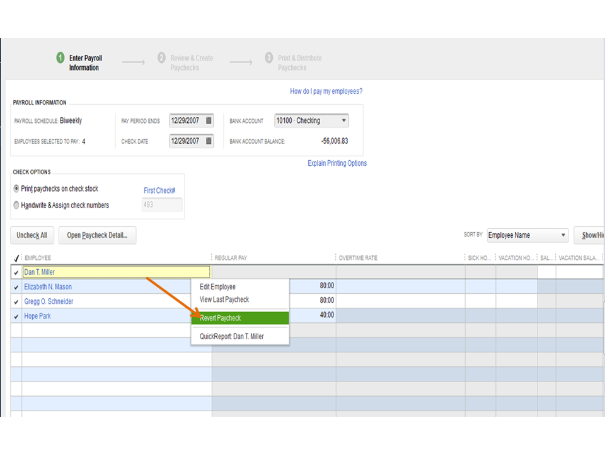Click the step 3 Print & Distribute icon

coord(269,58)
